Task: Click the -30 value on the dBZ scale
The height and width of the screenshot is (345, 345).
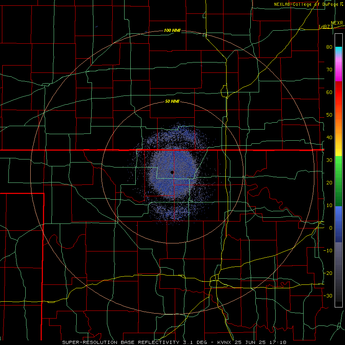Action: pyautogui.click(x=328, y=296)
